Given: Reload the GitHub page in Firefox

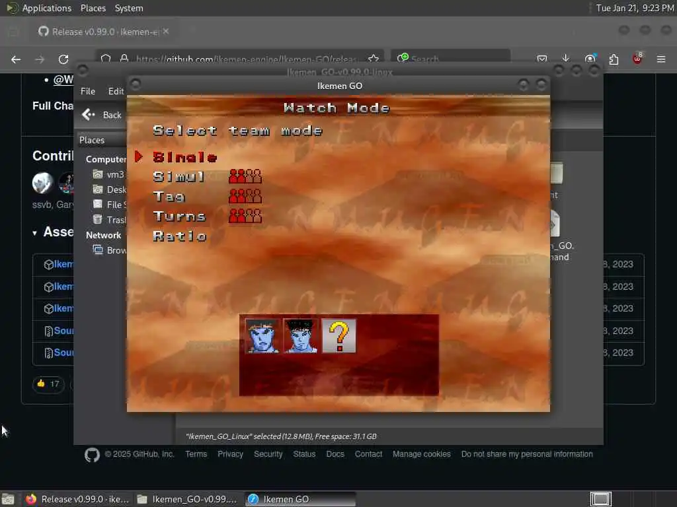Looking at the screenshot, I should [x=63, y=59].
